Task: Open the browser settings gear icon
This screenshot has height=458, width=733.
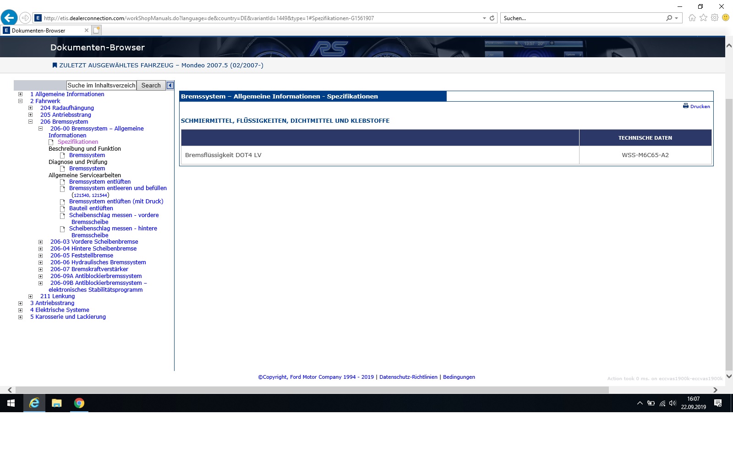Action: click(x=714, y=18)
